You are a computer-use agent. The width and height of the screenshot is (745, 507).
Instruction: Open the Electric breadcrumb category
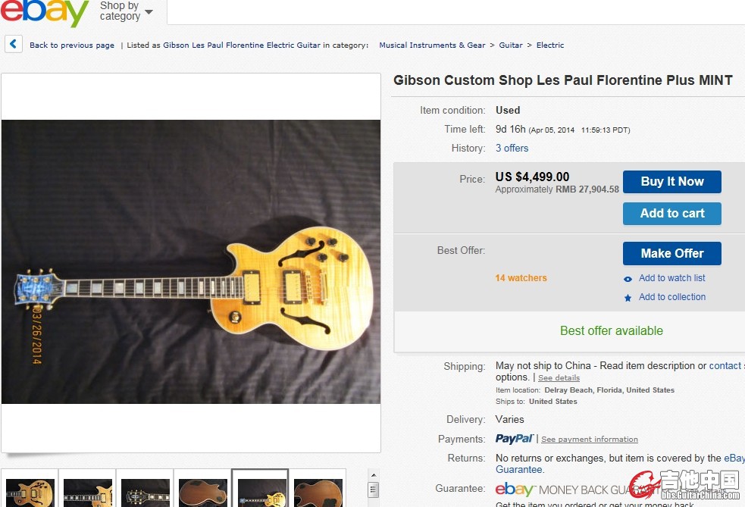550,45
